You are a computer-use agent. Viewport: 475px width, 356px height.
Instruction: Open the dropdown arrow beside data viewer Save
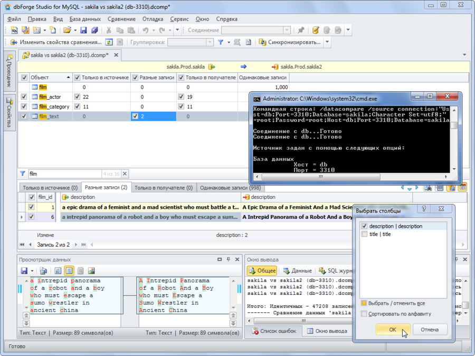pyautogui.click(x=32, y=271)
